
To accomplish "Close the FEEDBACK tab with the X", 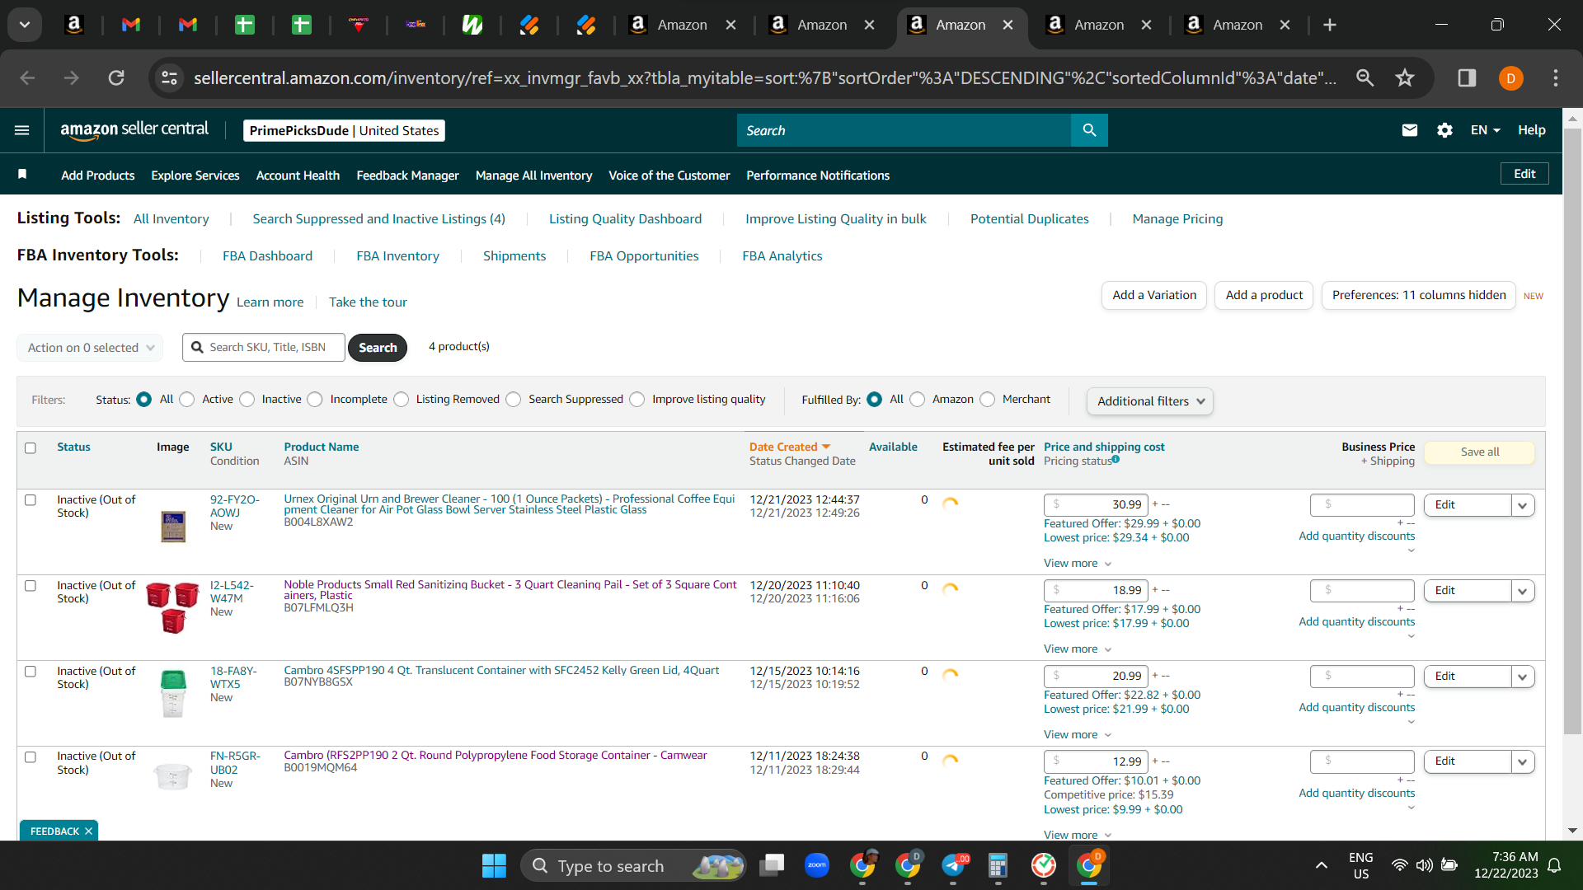I will click(x=88, y=831).
